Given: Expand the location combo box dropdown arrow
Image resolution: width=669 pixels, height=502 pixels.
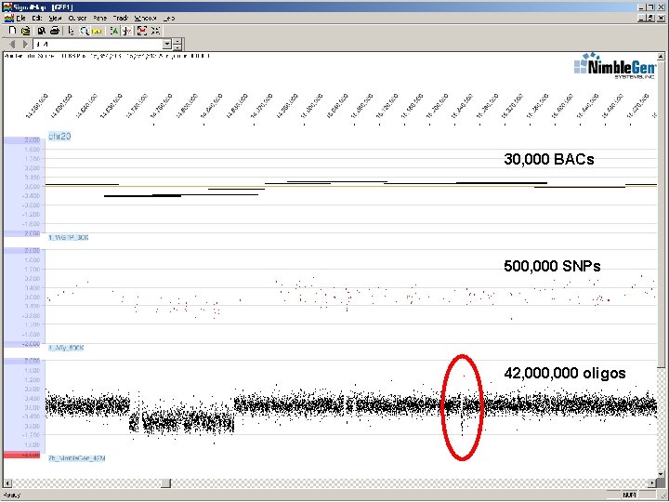Looking at the screenshot, I should pos(167,44).
